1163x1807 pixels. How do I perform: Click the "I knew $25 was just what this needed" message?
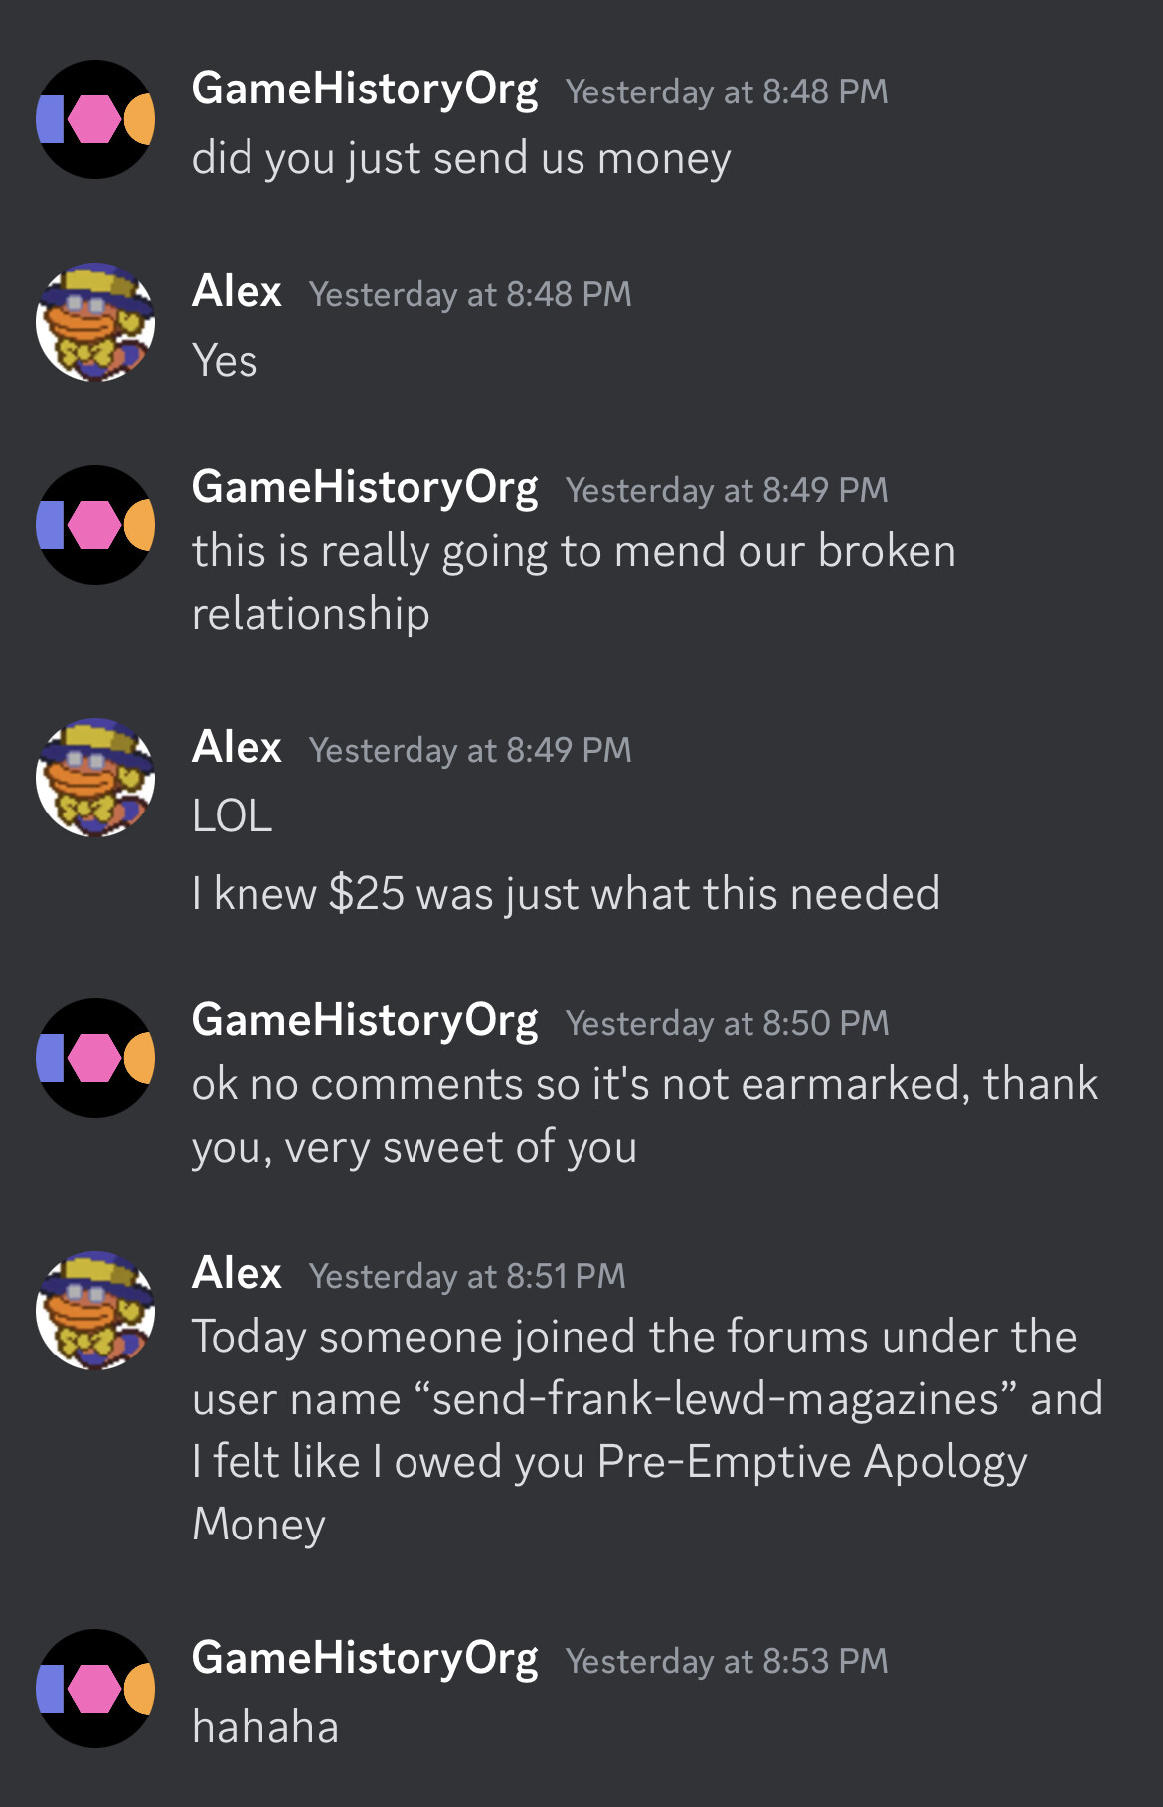coord(566,893)
